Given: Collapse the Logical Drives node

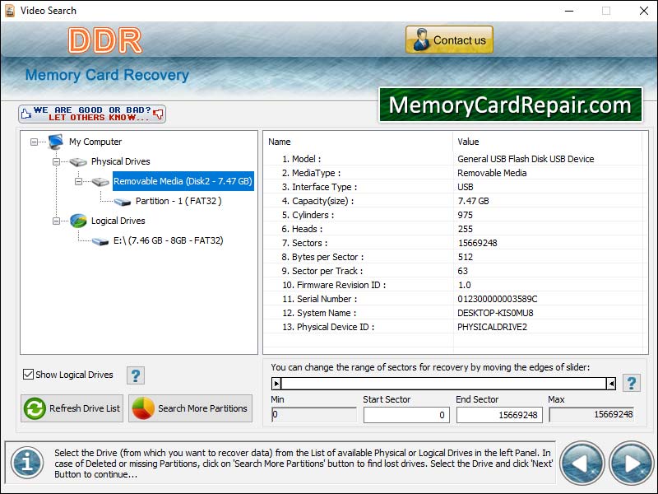Looking at the screenshot, I should point(56,221).
